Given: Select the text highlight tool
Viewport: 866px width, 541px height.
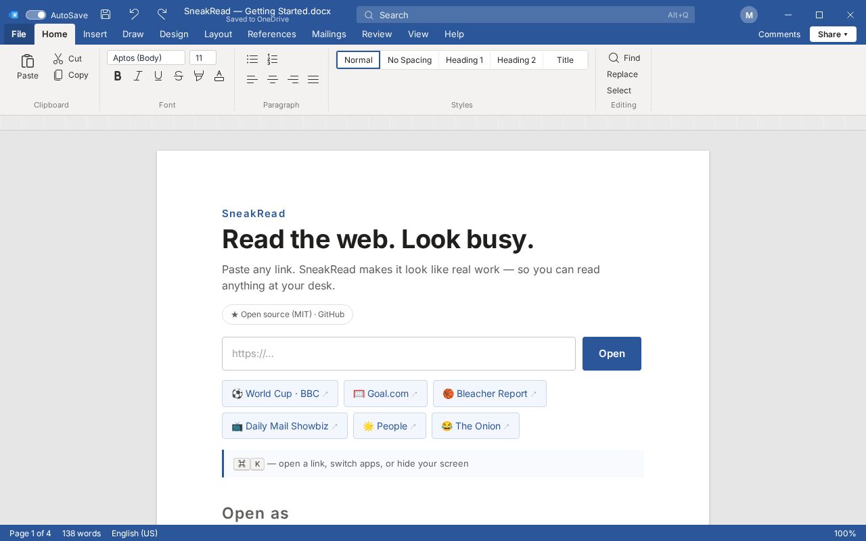Looking at the screenshot, I should [x=199, y=76].
